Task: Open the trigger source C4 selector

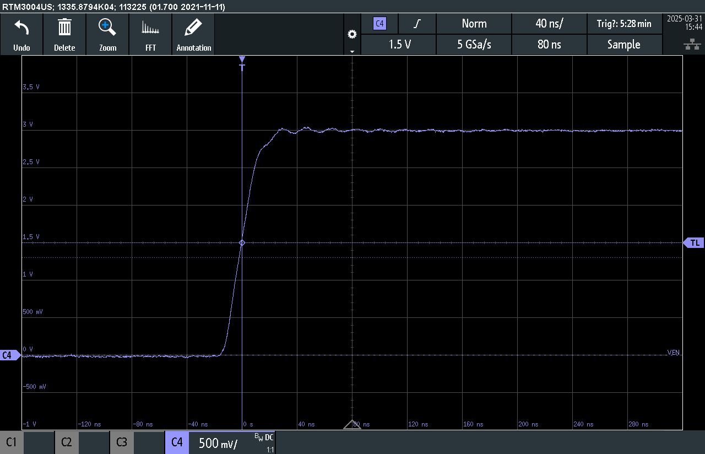Action: pyautogui.click(x=379, y=24)
